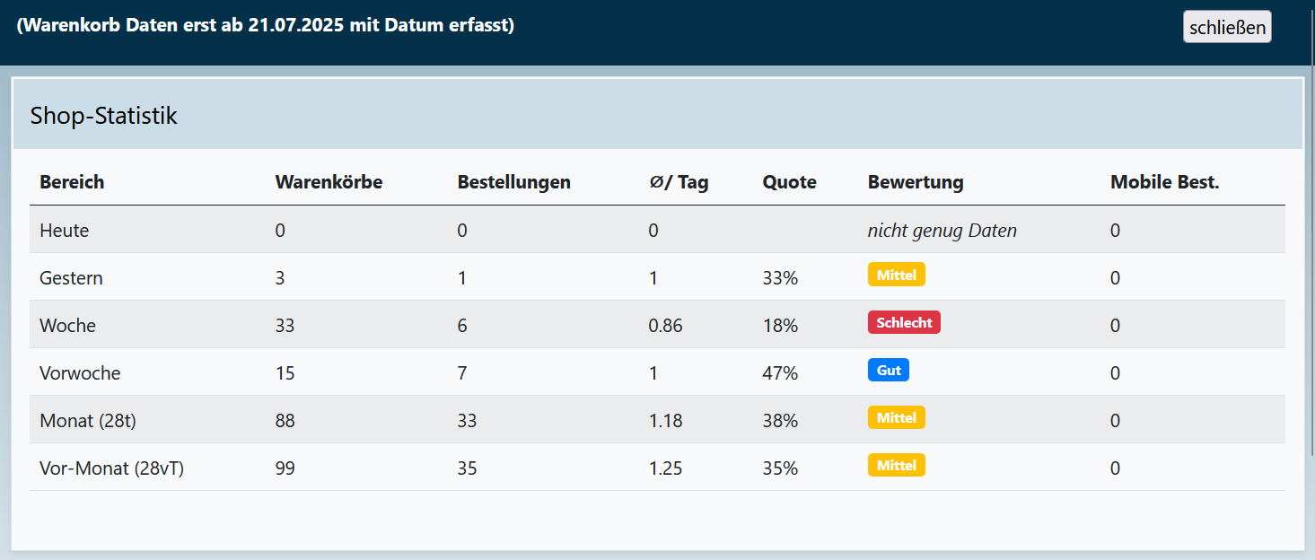The height and width of the screenshot is (560, 1315).
Task: Click the Gestern row label
Action: coord(71,278)
